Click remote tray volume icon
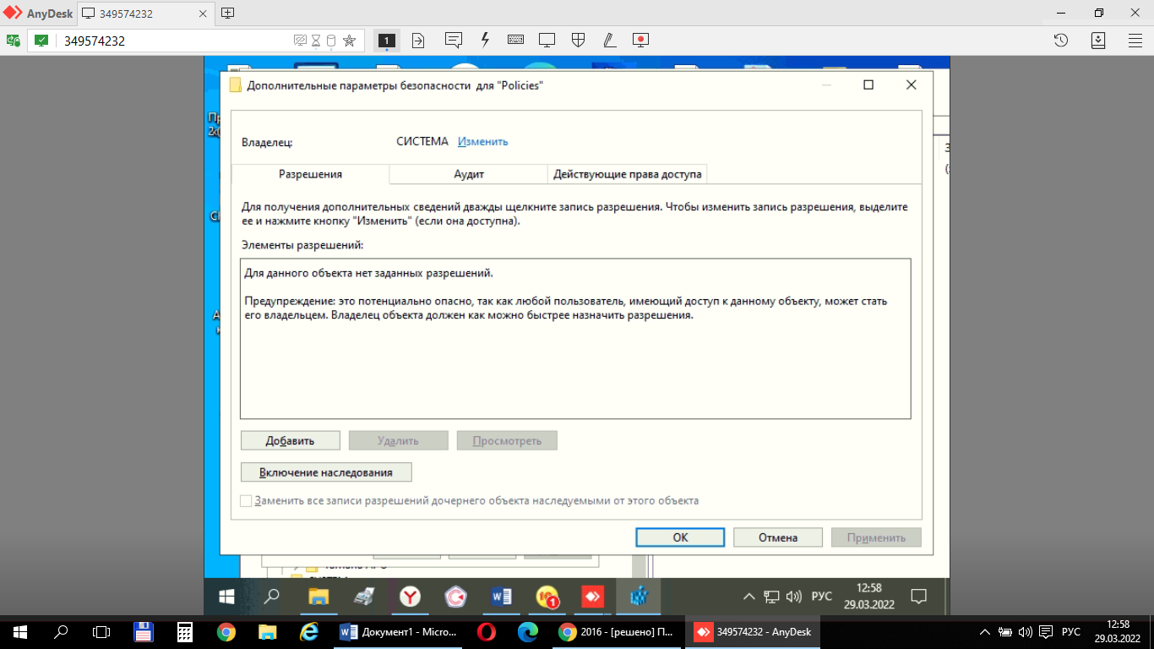This screenshot has height=649, width=1154. click(x=794, y=597)
